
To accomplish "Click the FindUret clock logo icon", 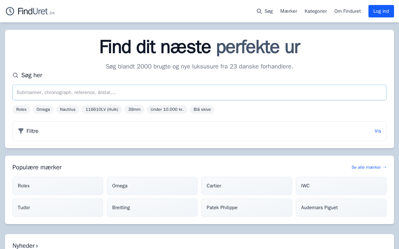I will [x=10, y=11].
